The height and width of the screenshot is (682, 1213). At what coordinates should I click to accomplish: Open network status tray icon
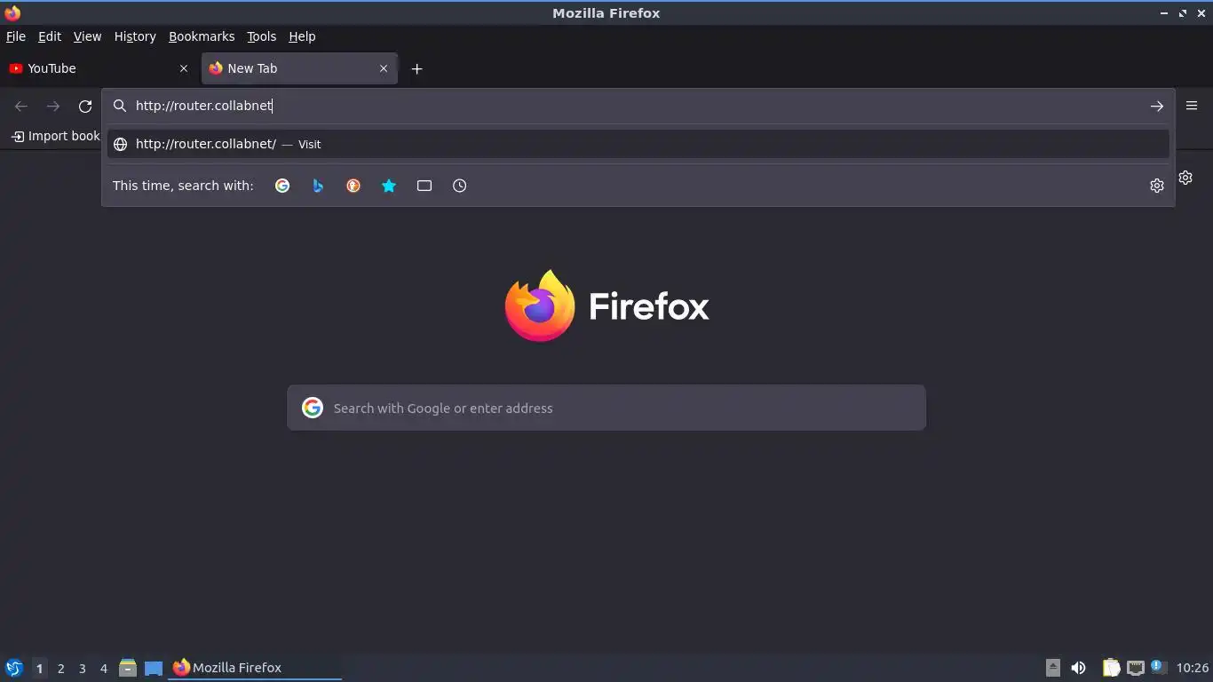1136,668
